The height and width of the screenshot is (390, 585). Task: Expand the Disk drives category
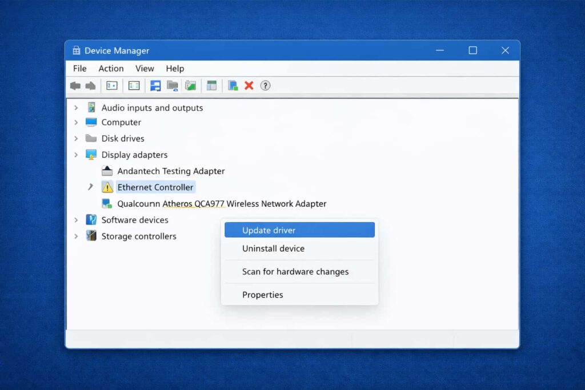coord(76,138)
